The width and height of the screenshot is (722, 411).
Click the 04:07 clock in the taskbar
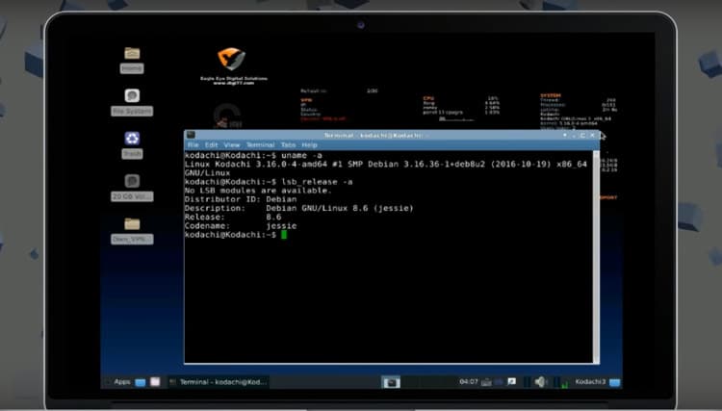(x=469, y=381)
